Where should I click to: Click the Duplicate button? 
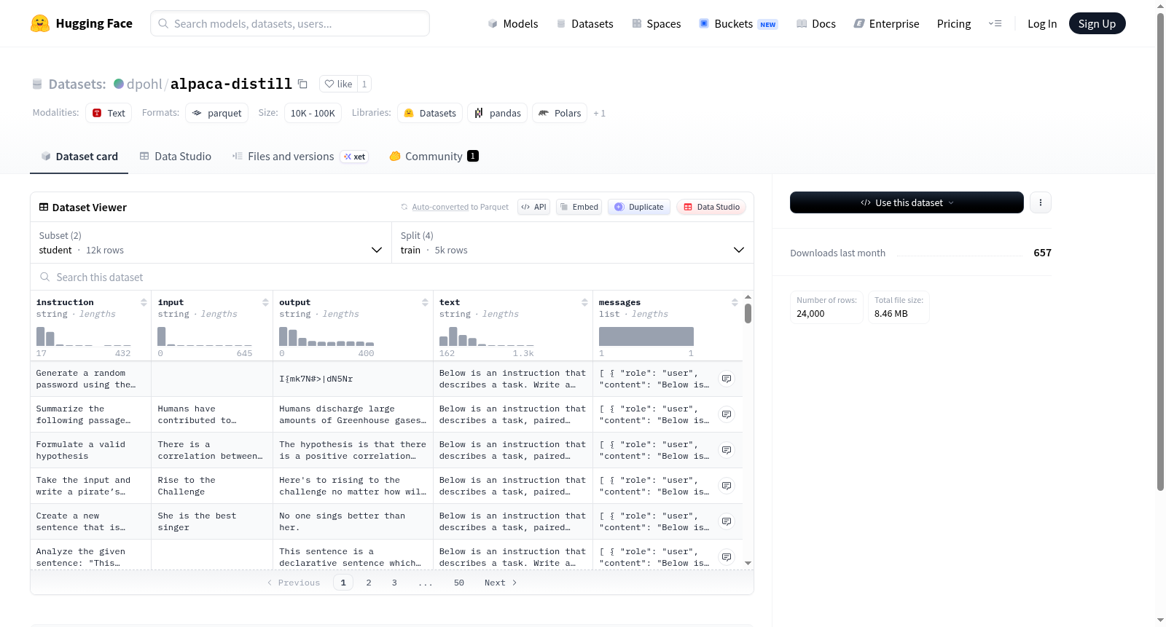639,207
